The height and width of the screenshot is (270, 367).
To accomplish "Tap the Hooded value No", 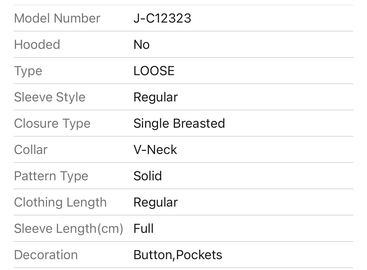I will (141, 45).
